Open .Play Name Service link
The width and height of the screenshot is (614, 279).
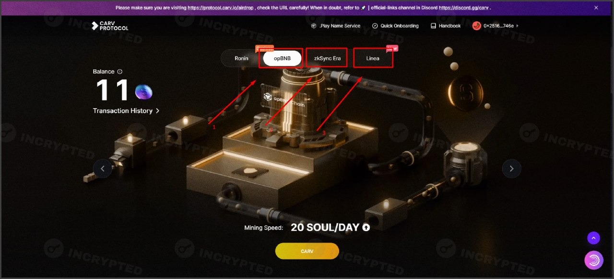[x=336, y=26]
